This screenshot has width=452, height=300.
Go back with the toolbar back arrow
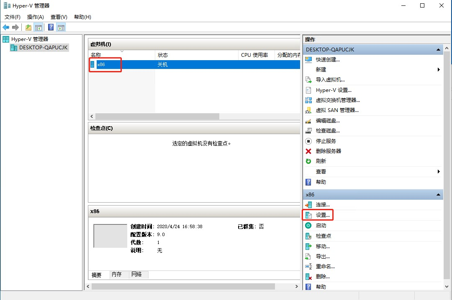[x=6, y=27]
